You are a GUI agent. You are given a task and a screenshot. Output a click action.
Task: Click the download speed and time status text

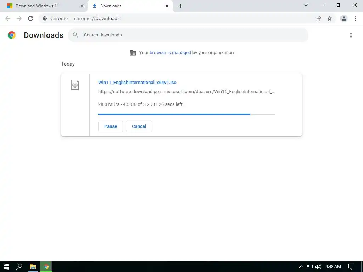(140, 104)
